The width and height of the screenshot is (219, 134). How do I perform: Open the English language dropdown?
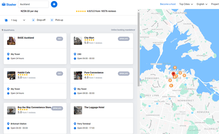click(202, 4)
